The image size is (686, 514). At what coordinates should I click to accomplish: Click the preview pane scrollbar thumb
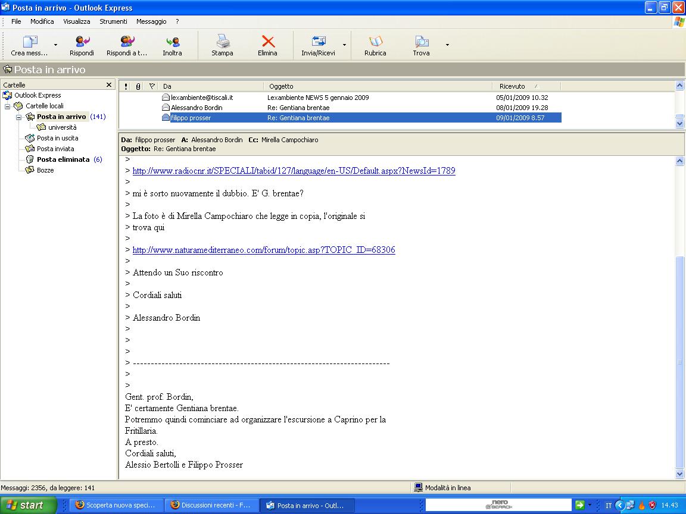pos(679,362)
